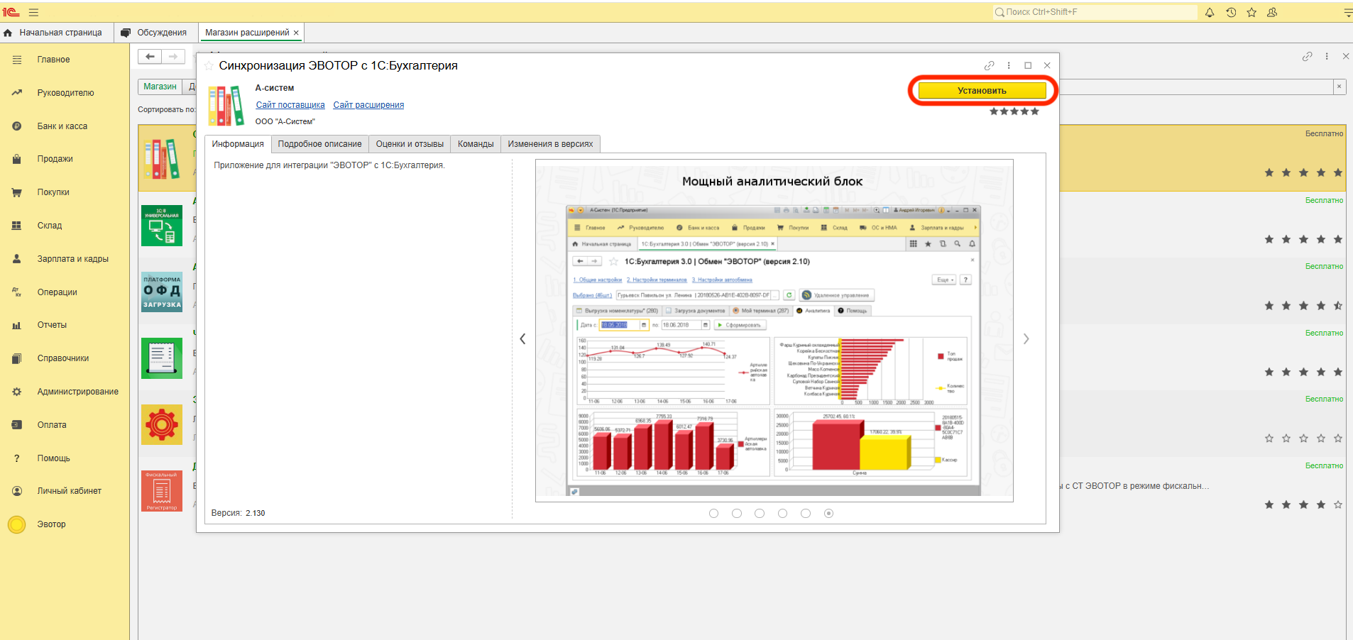
Task: Select the third carousel slide dot
Action: pos(760,513)
